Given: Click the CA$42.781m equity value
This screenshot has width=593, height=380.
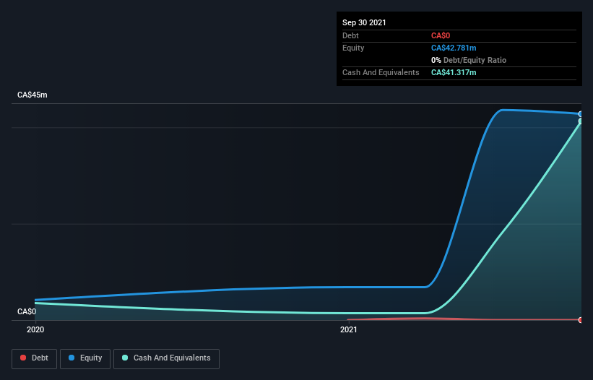Looking at the screenshot, I should [454, 48].
